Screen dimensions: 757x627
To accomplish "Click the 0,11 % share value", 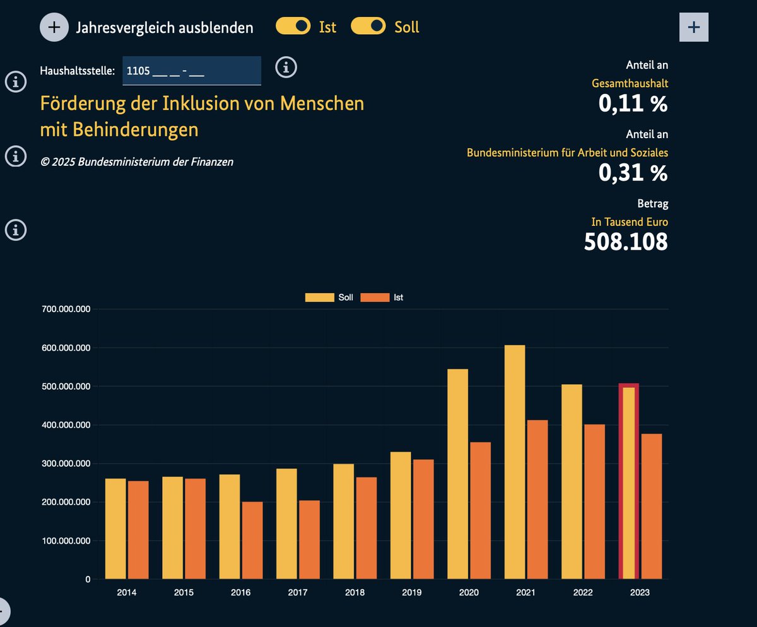I will tap(633, 104).
